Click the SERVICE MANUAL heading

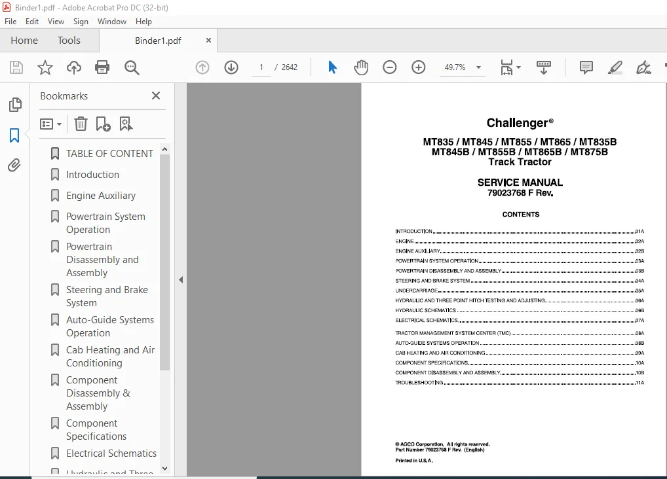tap(520, 183)
